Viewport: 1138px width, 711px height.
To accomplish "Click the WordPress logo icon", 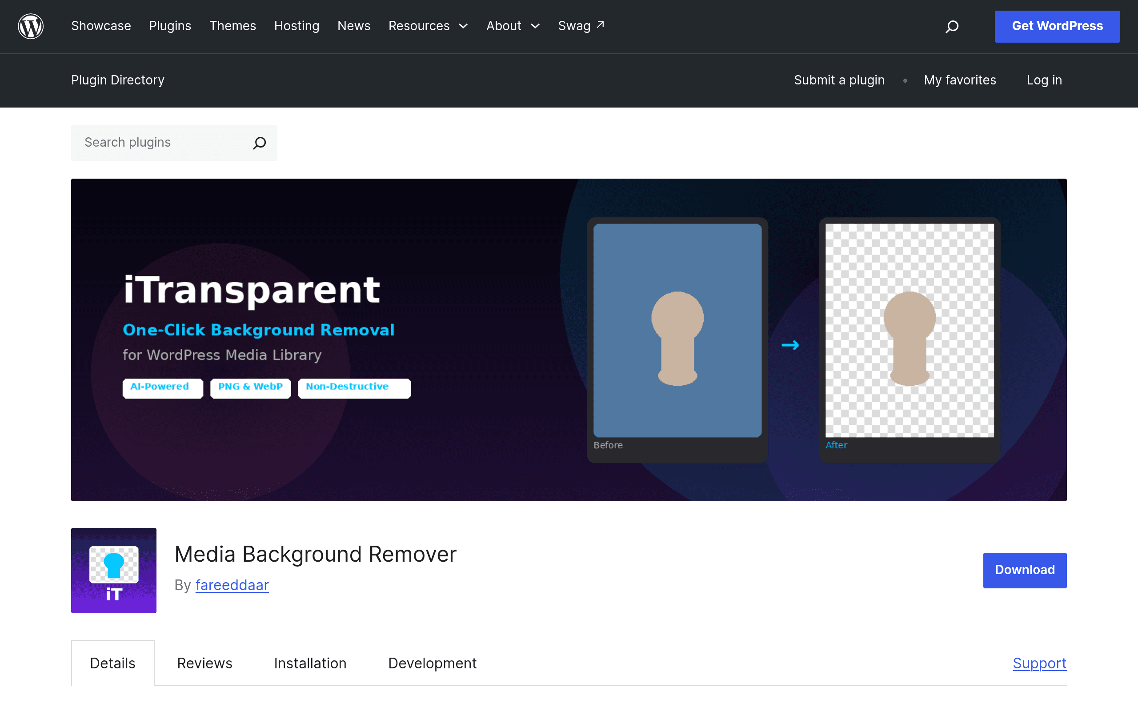I will point(31,26).
